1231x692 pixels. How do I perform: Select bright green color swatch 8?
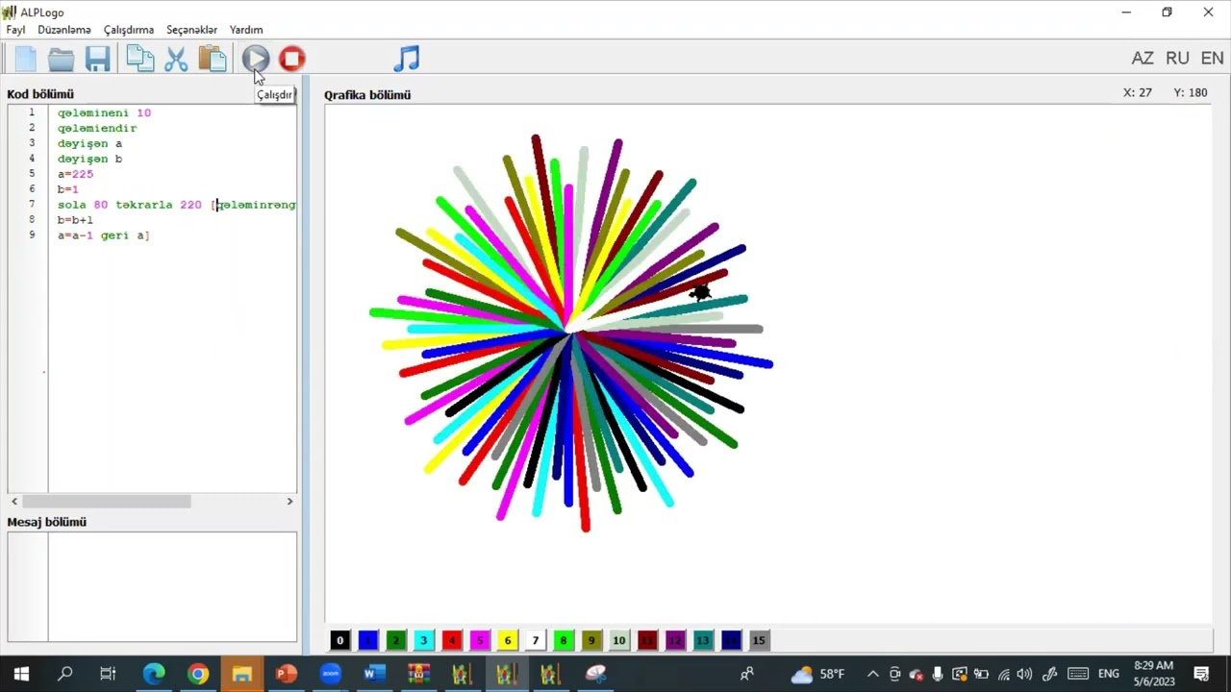pos(563,640)
